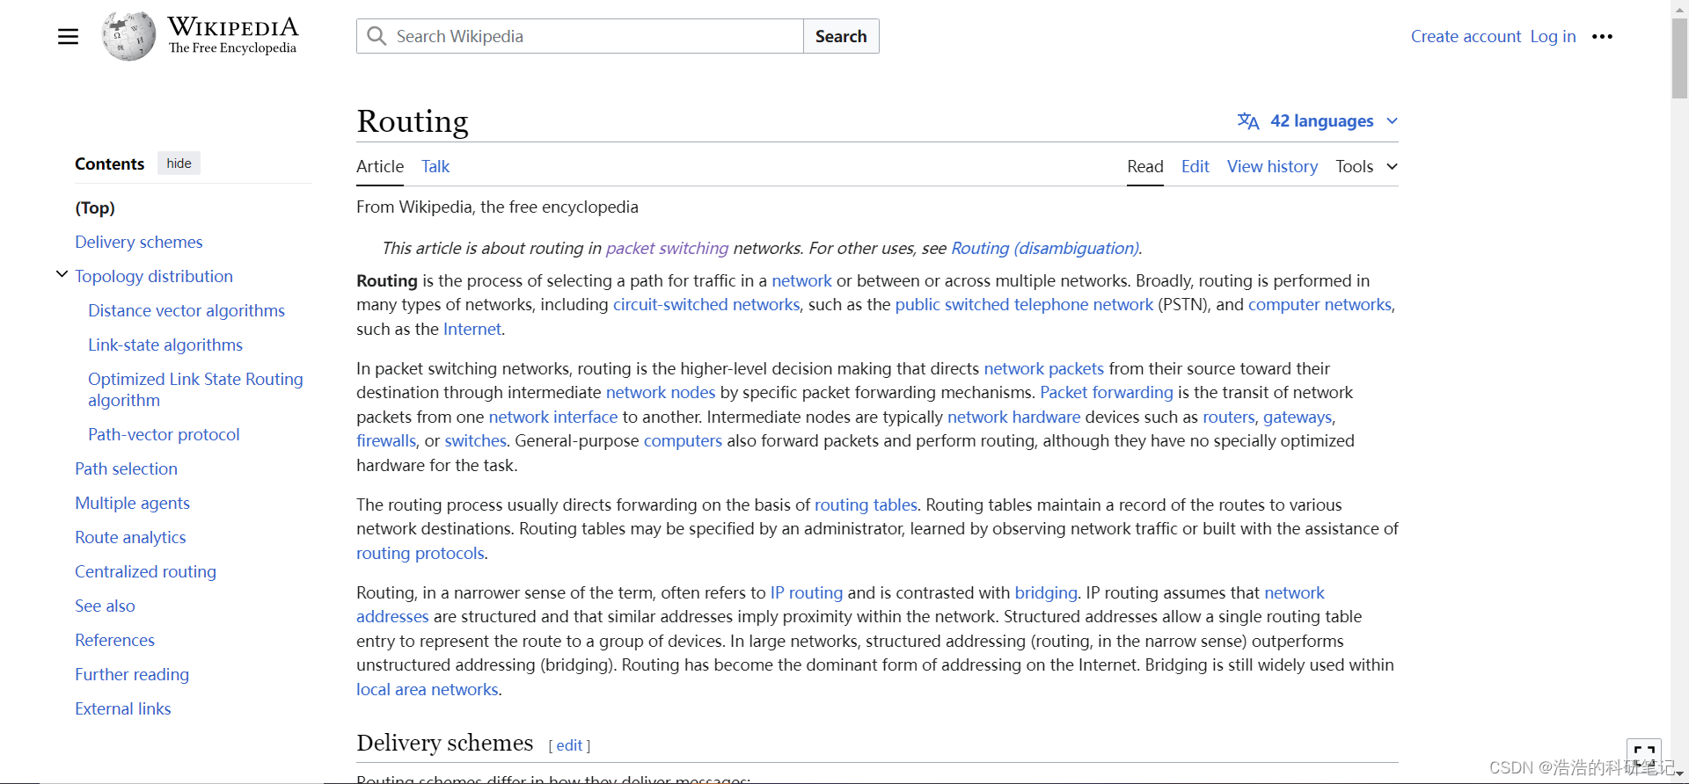The width and height of the screenshot is (1689, 784).
Task: Go to Path-vector protocol section
Action: click(164, 434)
